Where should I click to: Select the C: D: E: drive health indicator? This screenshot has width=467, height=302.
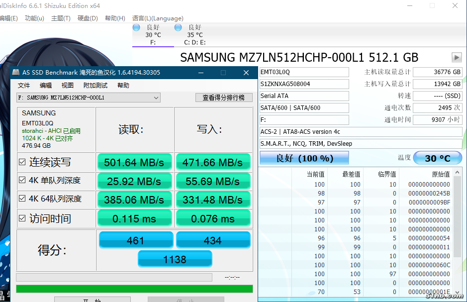click(x=178, y=28)
